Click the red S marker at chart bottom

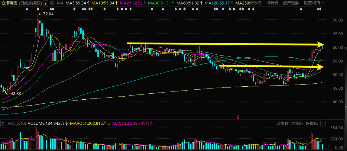(x=238, y=117)
